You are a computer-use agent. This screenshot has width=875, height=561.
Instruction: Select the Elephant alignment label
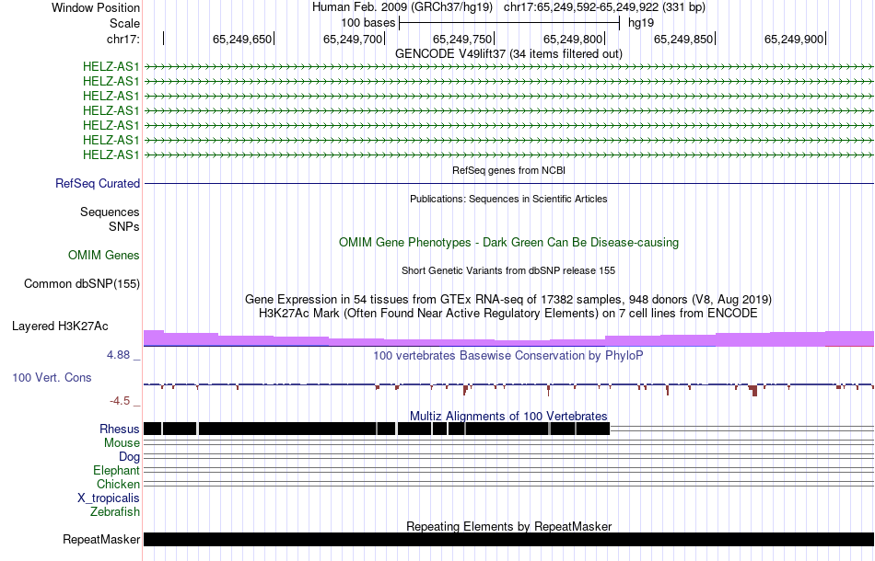(116, 471)
